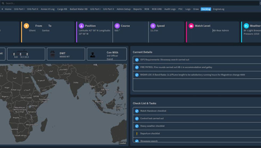The width and height of the screenshot is (261, 148).
Task: Click the ship draft icon card
Action: tap(26, 54)
